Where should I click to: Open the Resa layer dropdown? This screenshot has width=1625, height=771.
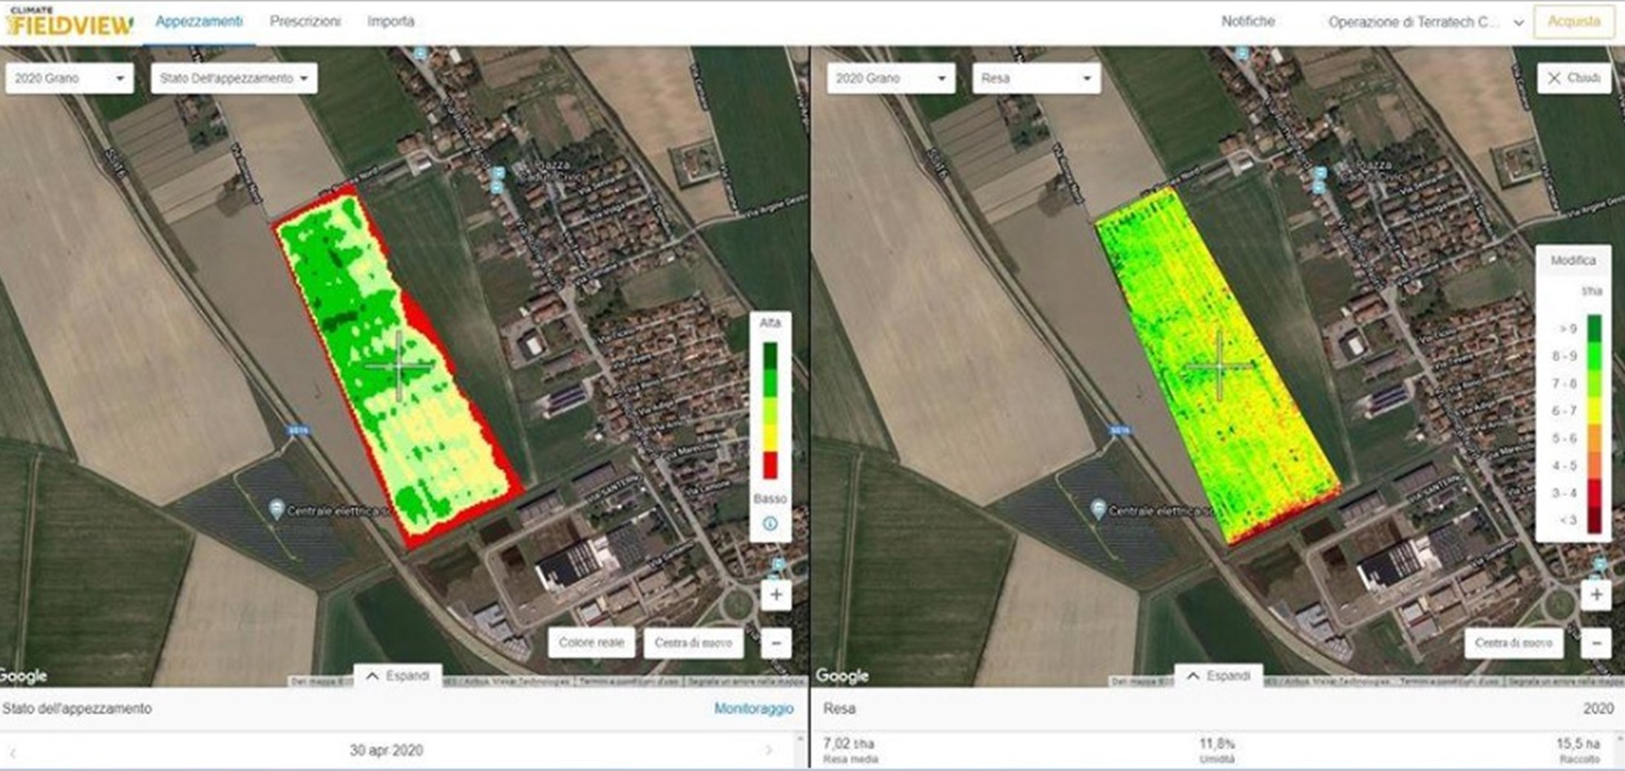tap(1036, 79)
